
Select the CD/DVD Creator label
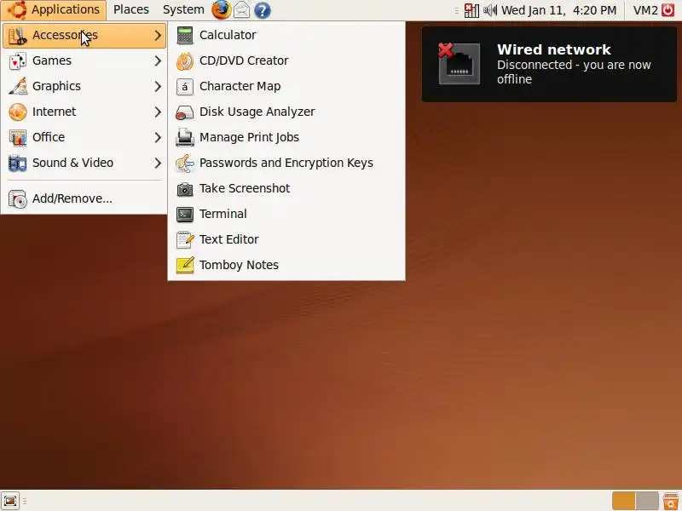coord(244,60)
